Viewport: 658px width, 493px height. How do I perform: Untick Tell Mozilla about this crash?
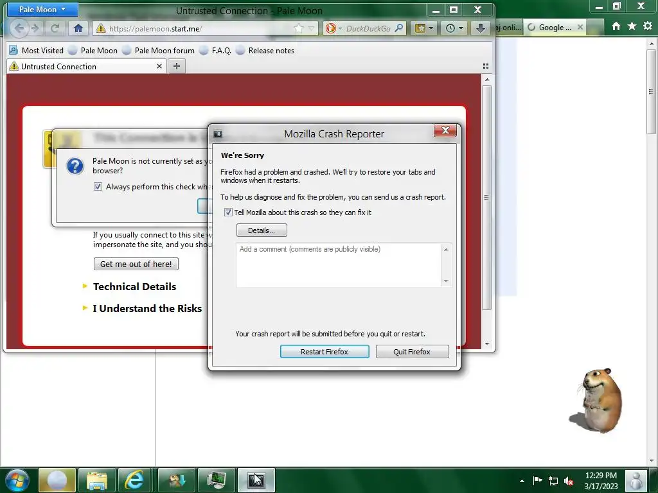(x=228, y=212)
